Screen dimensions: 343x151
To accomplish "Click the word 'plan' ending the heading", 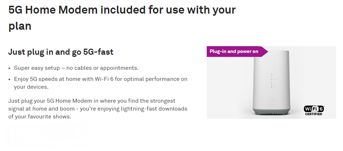I will pyautogui.click(x=20, y=26).
